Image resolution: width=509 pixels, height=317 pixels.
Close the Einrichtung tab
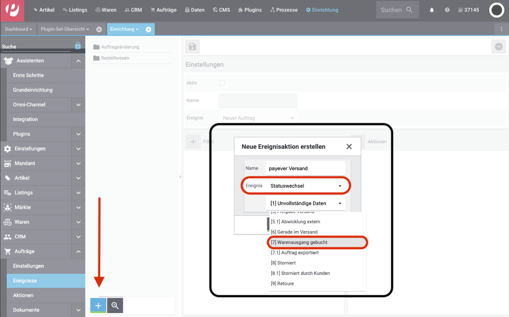[x=148, y=29]
